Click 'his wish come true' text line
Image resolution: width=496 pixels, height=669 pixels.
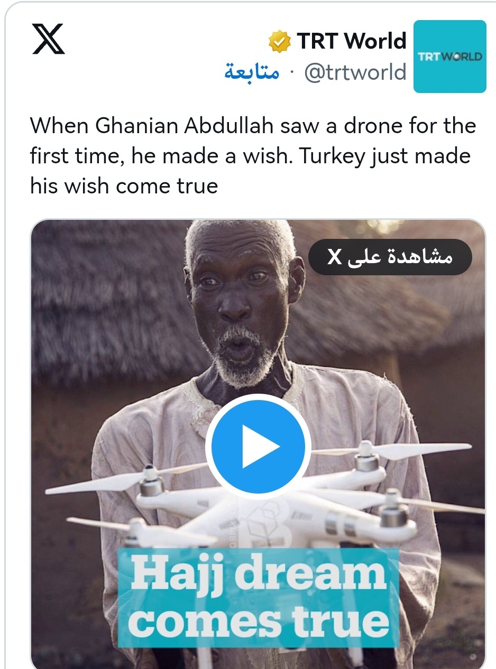pos(124,186)
